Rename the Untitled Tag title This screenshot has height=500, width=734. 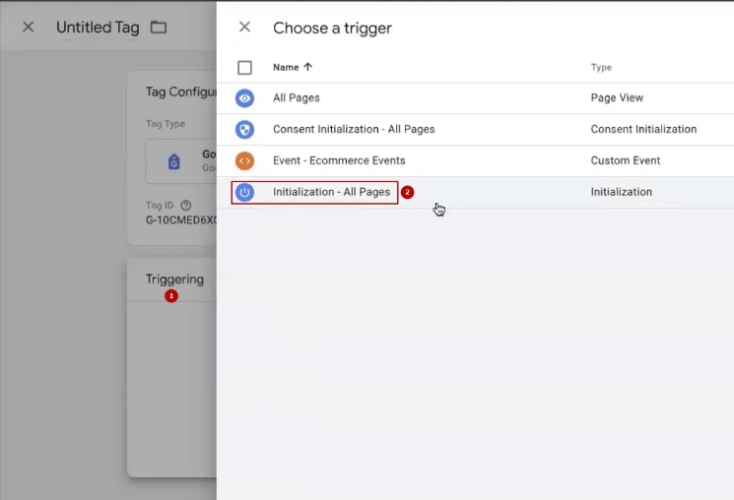[98, 28]
